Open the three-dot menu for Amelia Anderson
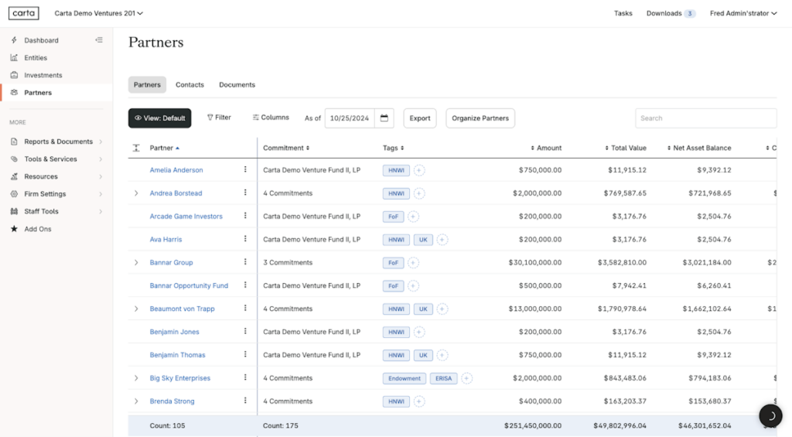This screenshot has height=437, width=792. coord(245,169)
